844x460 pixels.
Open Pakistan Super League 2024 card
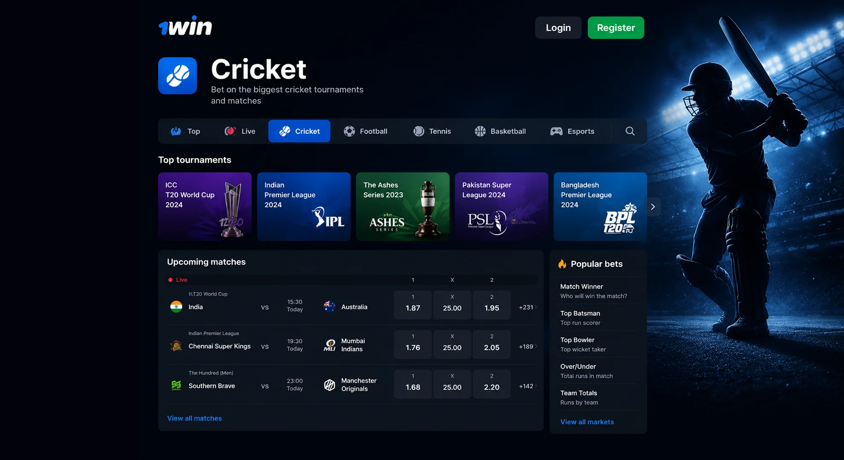[x=501, y=207]
